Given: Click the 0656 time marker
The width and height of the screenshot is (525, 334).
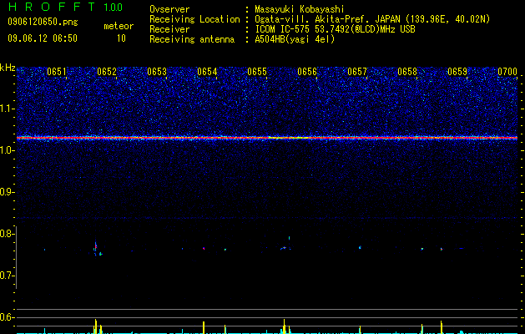Looking at the screenshot, I should (307, 72).
